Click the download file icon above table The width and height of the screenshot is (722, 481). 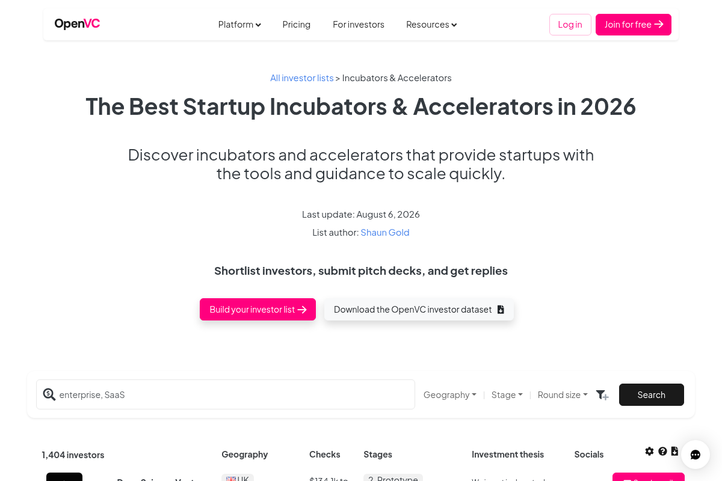click(674, 451)
